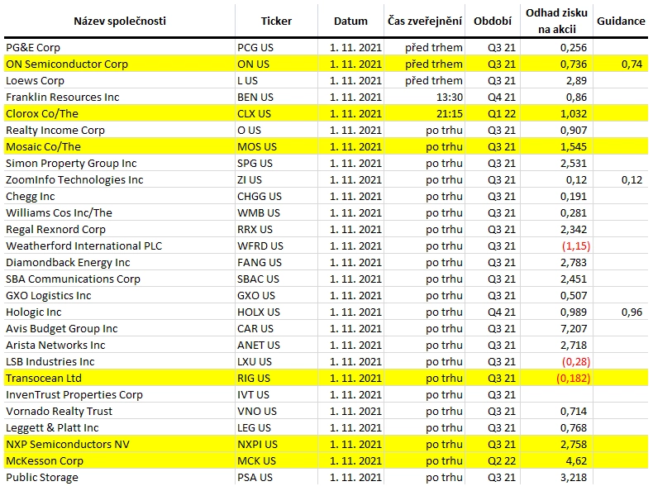Select the 'Loews Corp' cell
Viewport: 653px width, 491px height.
(120, 80)
